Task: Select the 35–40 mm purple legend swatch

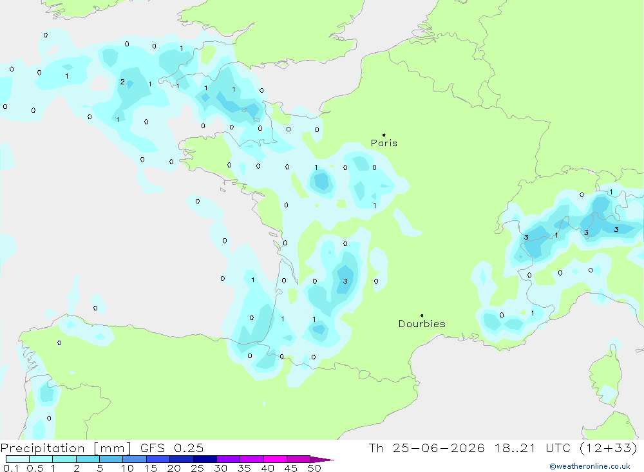Action: pyautogui.click(x=251, y=459)
